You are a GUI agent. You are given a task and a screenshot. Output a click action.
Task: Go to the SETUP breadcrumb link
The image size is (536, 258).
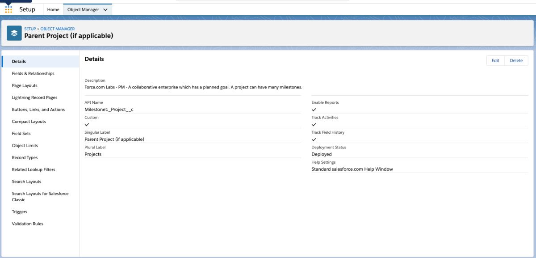pyautogui.click(x=30, y=29)
